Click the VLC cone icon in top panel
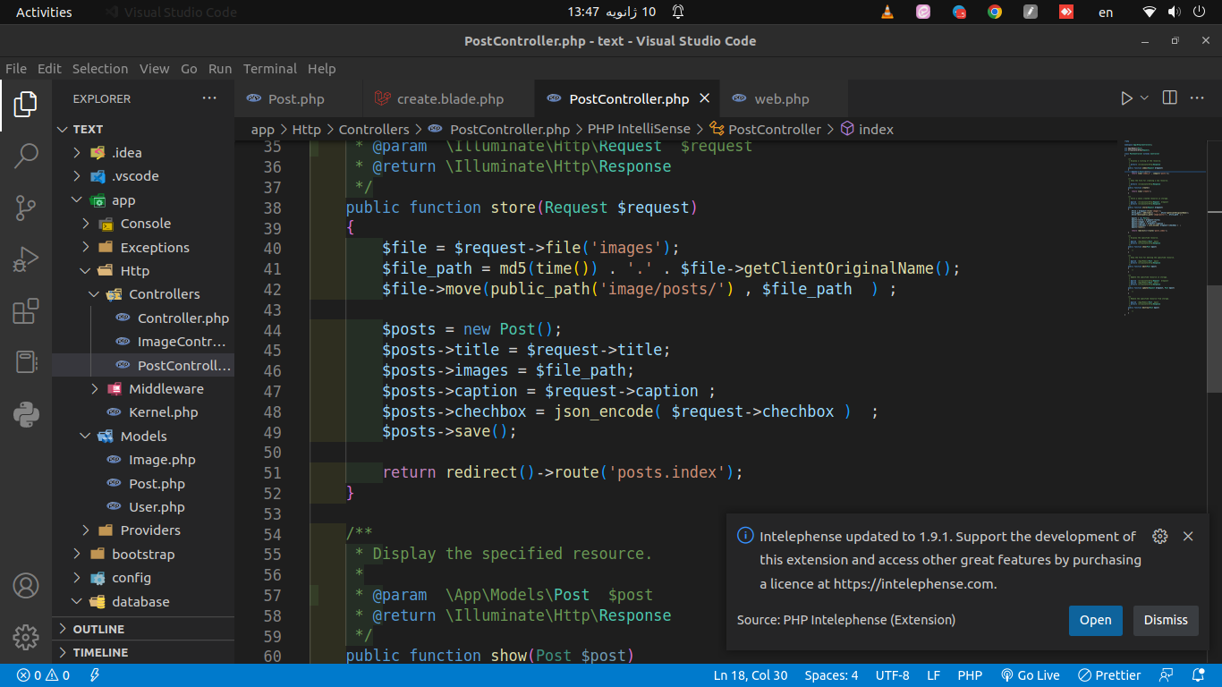 [887, 13]
